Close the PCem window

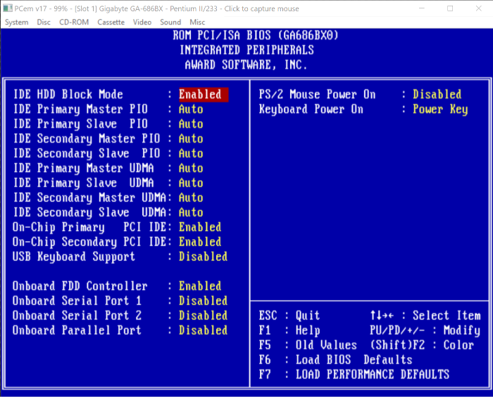(478, 8)
